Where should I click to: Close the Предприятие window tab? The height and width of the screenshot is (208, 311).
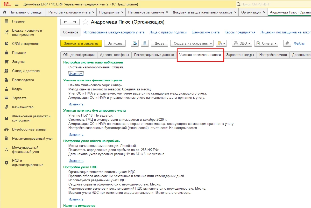[x=122, y=12]
